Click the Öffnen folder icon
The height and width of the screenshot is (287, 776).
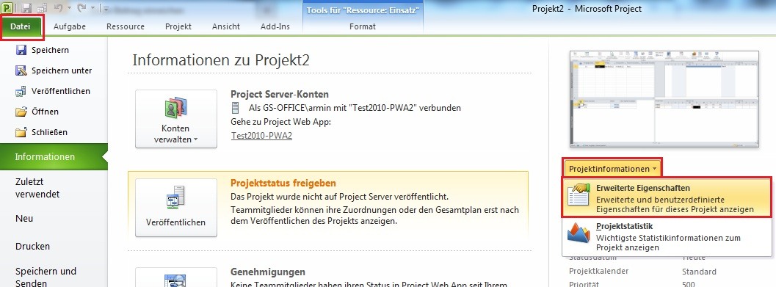(x=21, y=112)
